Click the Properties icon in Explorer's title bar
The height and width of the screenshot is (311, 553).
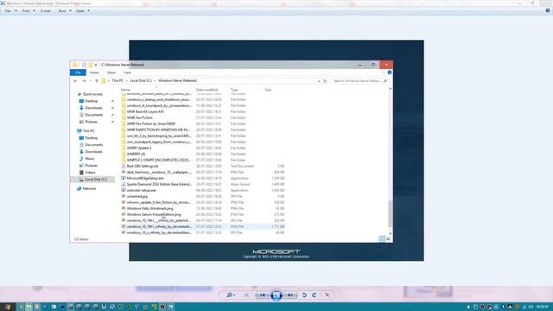(84, 65)
